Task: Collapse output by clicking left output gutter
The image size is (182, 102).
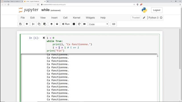Action: [x=34, y=77]
